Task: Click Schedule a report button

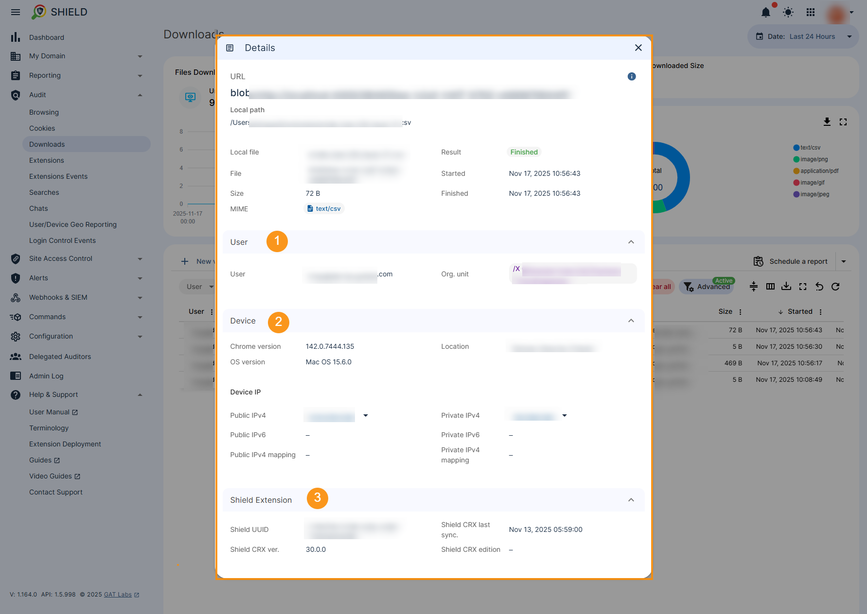Action: tap(791, 261)
